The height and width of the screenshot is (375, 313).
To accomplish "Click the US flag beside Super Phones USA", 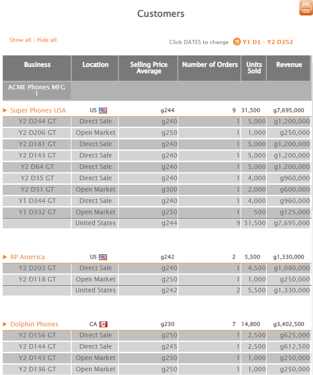I will click(x=103, y=110).
